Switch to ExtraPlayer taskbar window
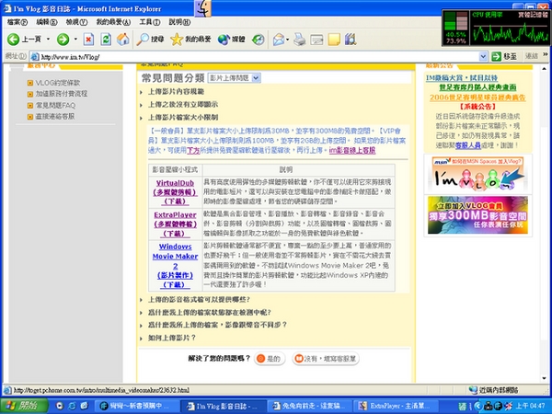Image resolution: width=552 pixels, height=414 pixels. click(397, 406)
